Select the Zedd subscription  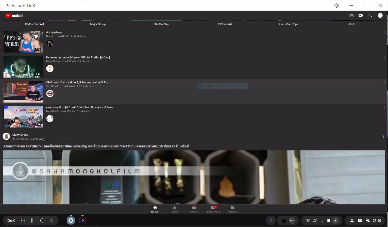(x=352, y=24)
